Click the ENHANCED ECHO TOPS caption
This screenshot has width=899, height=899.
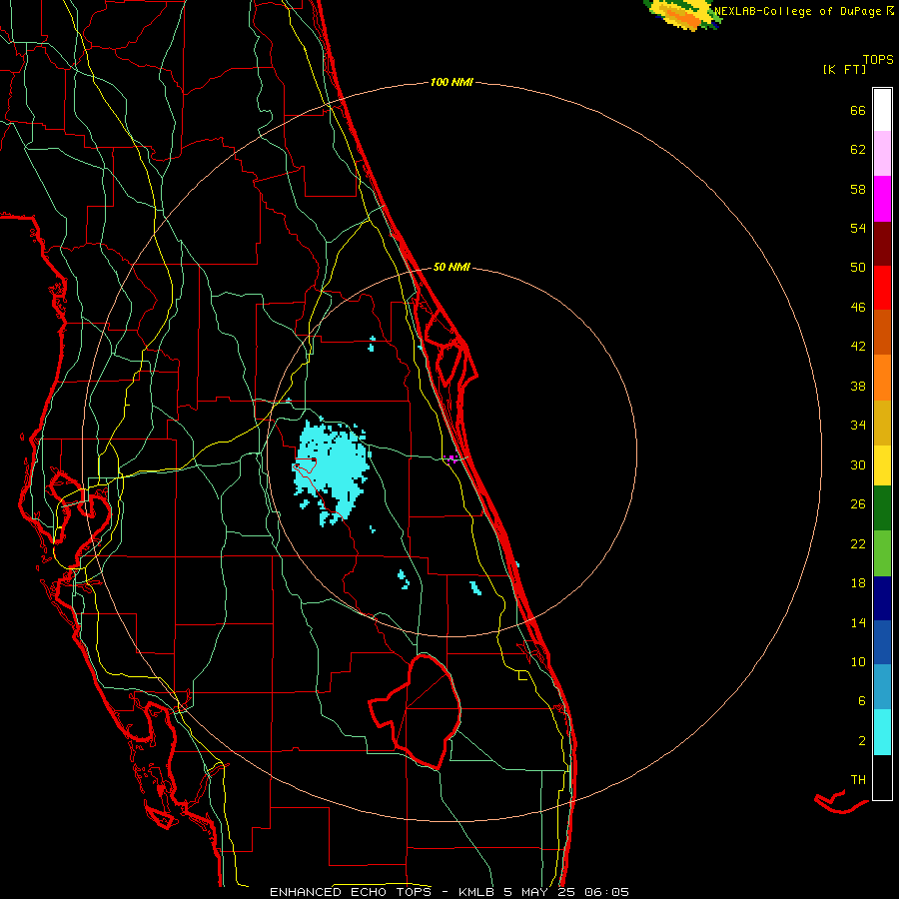[351, 892]
